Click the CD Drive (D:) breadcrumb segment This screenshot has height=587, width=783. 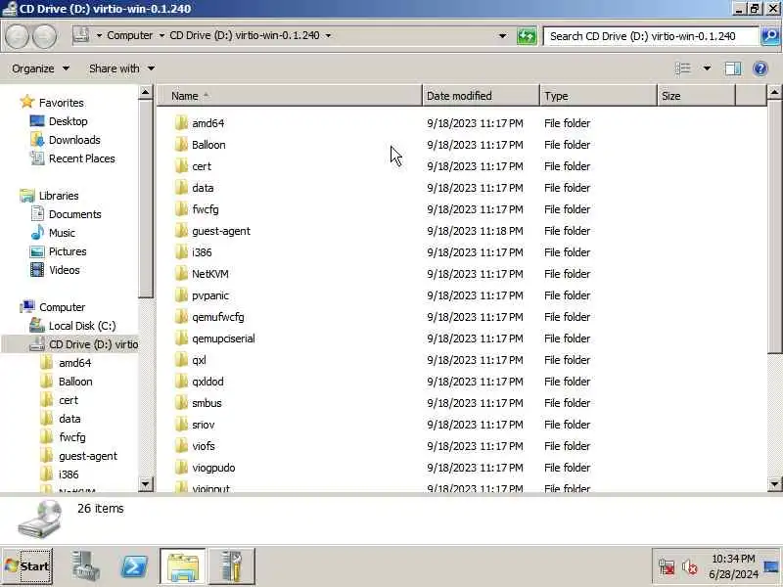click(x=244, y=35)
